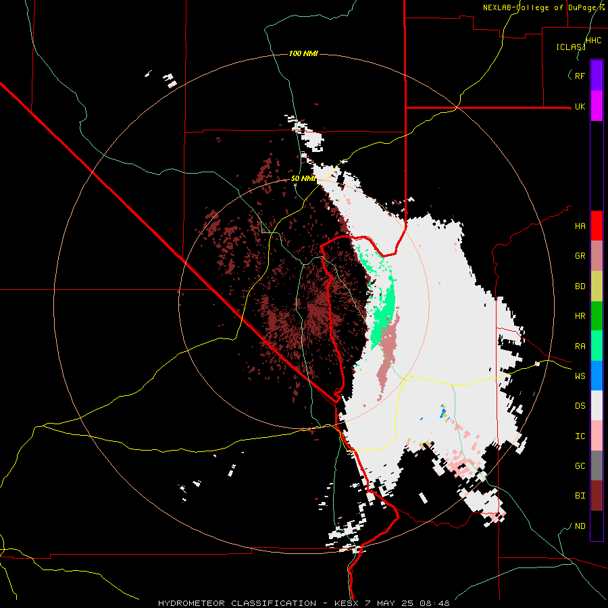
Task: Click the BI brown legend swatch
Action: [597, 496]
